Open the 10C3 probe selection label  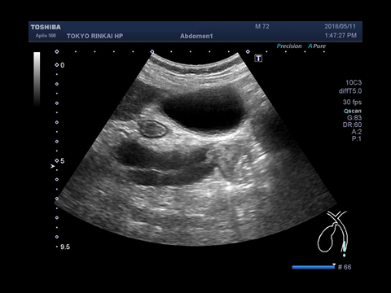click(354, 82)
